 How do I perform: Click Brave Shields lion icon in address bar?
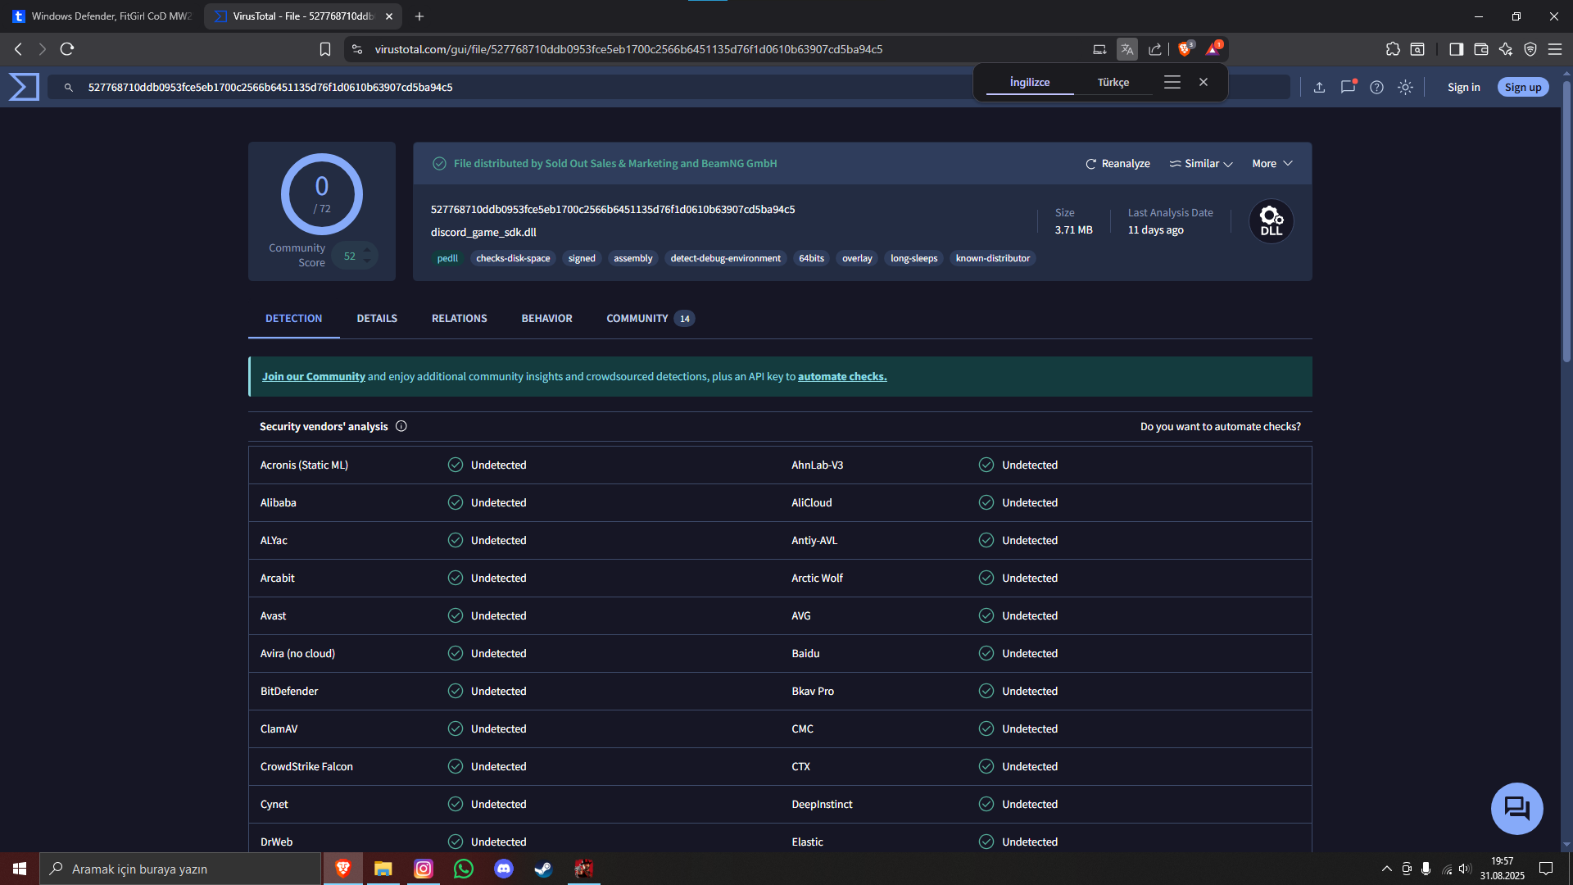coord(1184,49)
